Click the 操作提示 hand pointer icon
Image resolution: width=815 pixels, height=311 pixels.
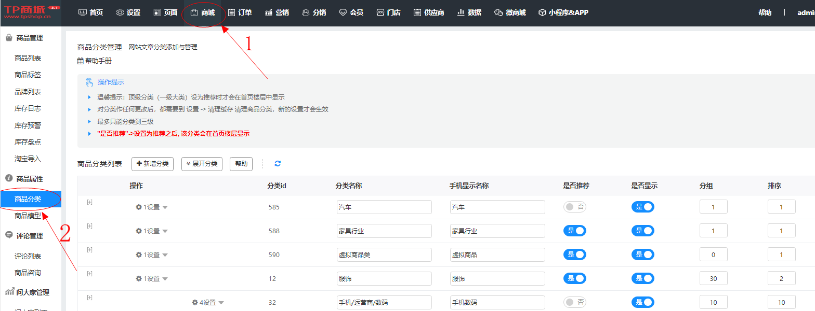(x=89, y=82)
